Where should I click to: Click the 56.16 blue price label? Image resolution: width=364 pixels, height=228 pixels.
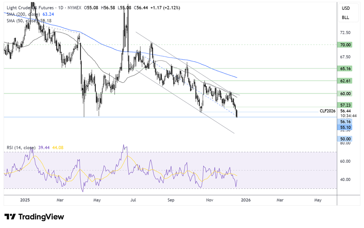[346, 122]
